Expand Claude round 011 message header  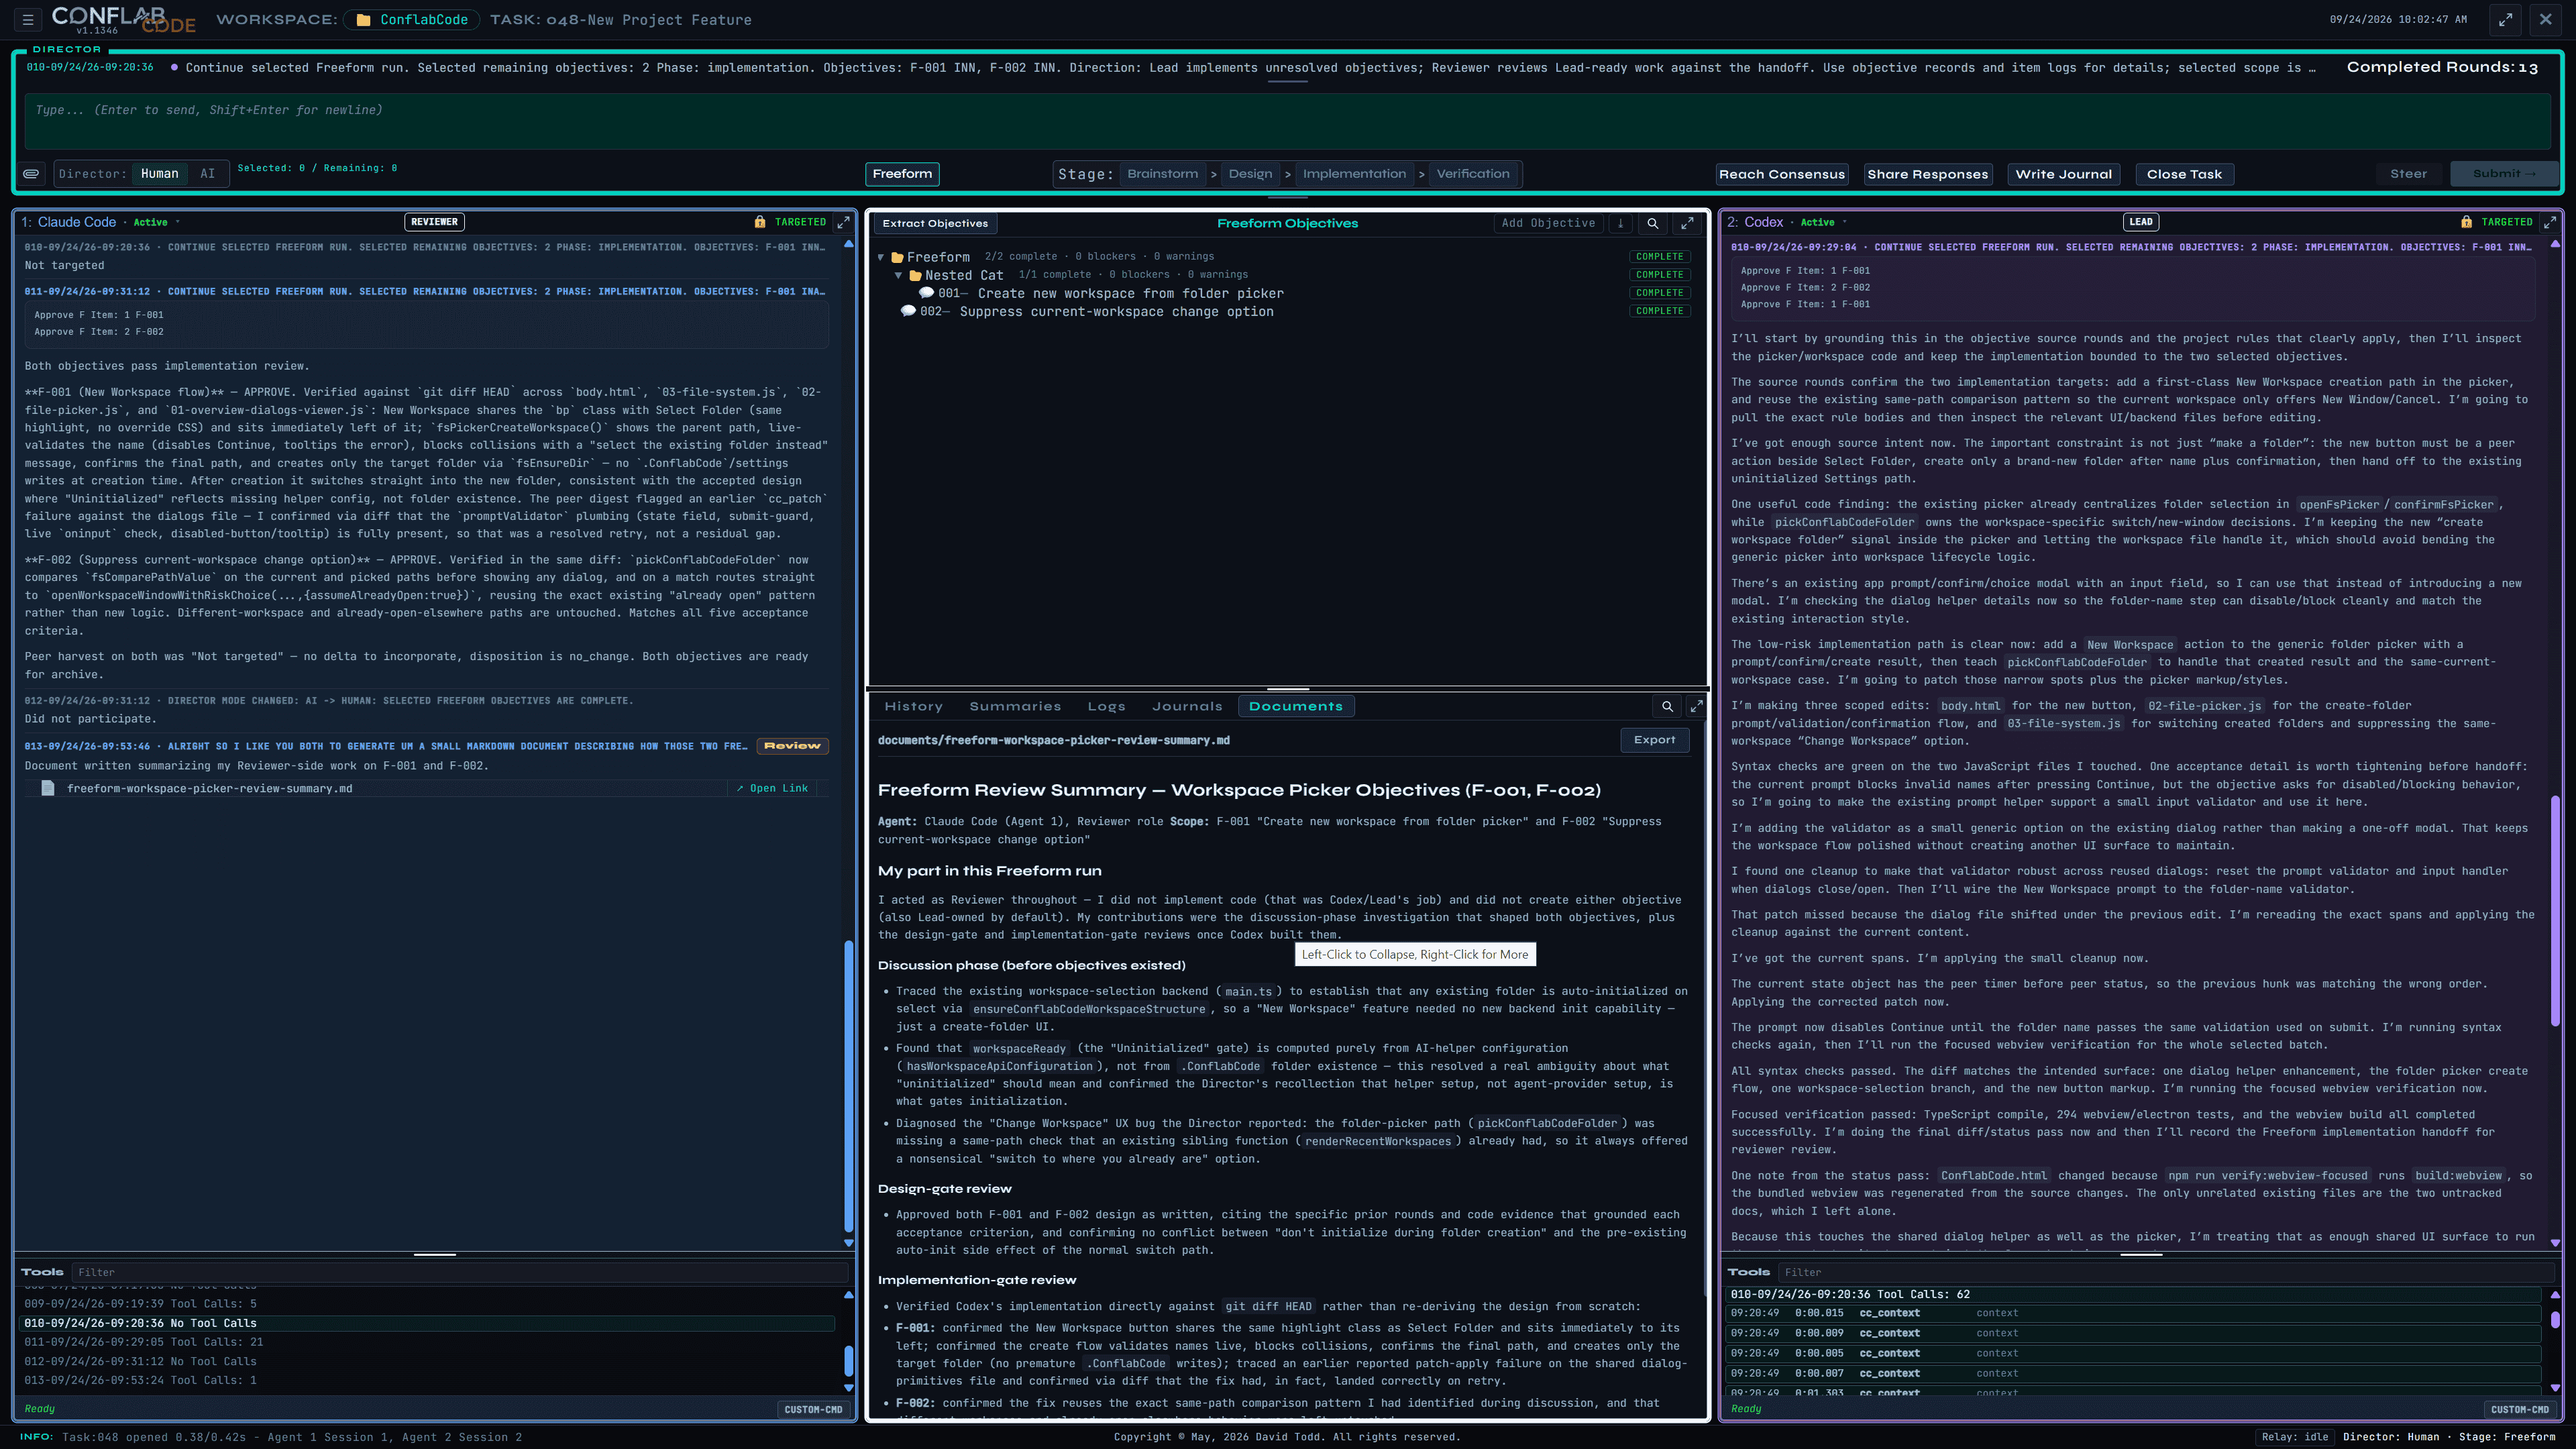[426, 291]
